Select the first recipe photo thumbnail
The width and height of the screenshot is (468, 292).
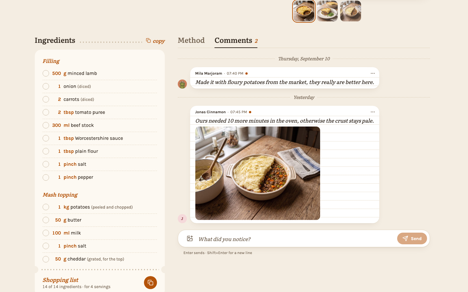click(304, 11)
